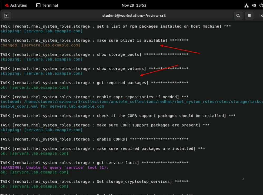Viewport: 263px width, 195px height.
Task: Click the student@workstation:~/review-cr3 title bar
Action: [x=134, y=16]
